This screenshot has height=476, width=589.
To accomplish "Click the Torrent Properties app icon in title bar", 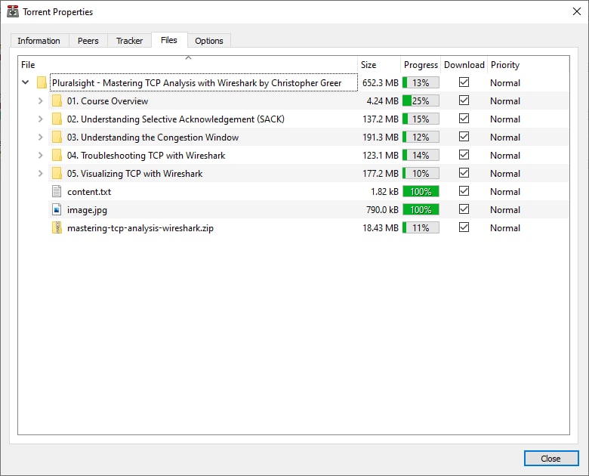I will click(x=13, y=11).
